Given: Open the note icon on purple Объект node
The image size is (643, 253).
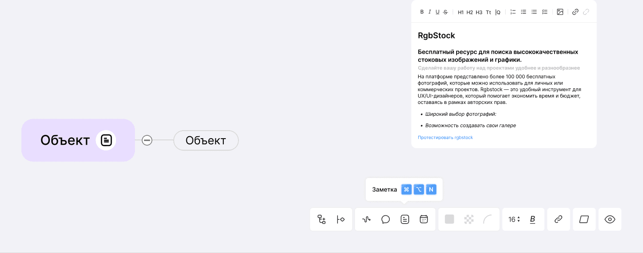Looking at the screenshot, I should (x=106, y=140).
